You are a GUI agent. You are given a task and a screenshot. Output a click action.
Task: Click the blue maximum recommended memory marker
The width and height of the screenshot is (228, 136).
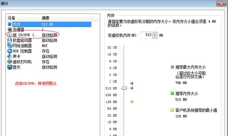tap(132, 83)
